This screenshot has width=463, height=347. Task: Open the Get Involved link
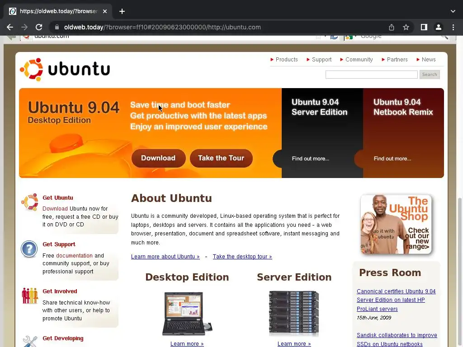click(x=60, y=291)
